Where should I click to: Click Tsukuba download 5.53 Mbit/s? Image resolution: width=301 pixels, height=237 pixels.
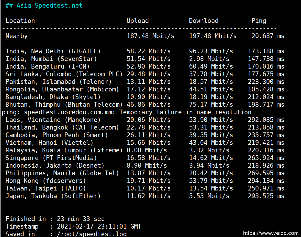click(209, 196)
